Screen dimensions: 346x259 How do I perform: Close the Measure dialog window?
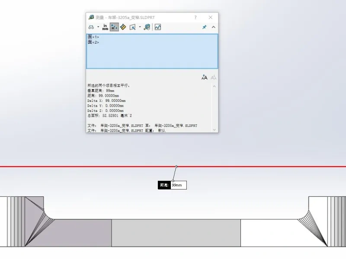(x=211, y=17)
